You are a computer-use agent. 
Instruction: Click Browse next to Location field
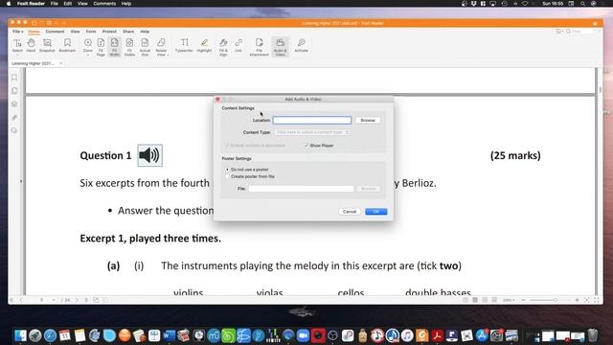368,120
